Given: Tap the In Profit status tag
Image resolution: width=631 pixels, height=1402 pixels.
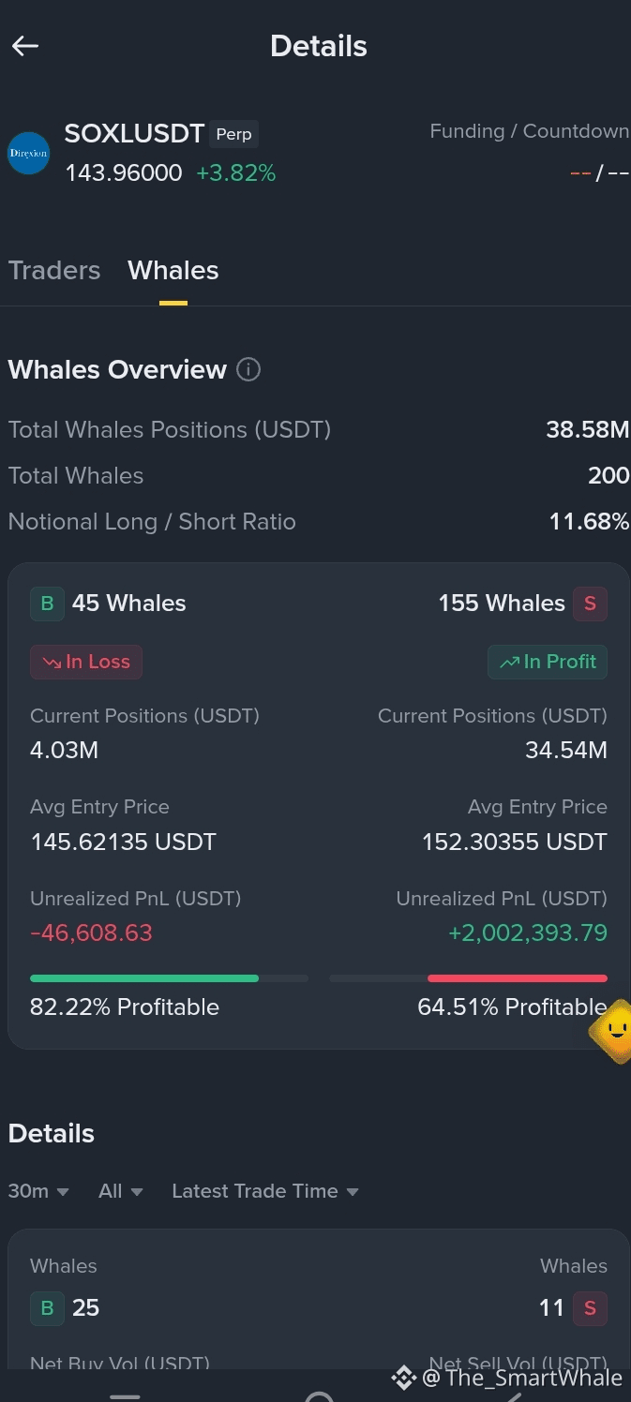Looking at the screenshot, I should (x=548, y=662).
